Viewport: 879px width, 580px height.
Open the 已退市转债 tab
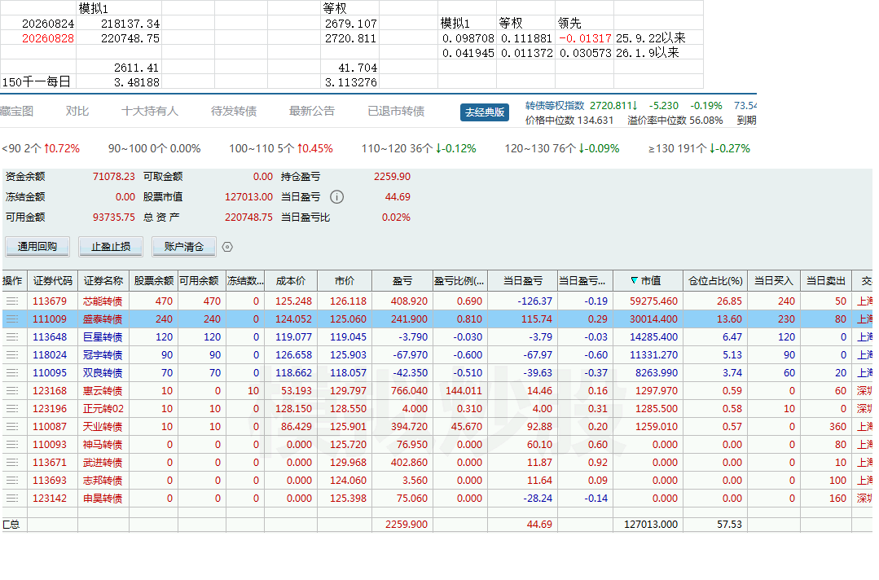[x=396, y=112]
